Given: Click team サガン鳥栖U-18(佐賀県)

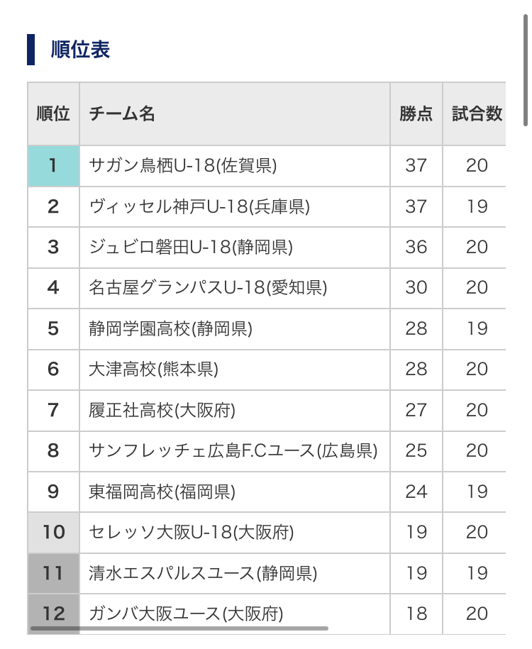Looking at the screenshot, I should click(x=182, y=165).
